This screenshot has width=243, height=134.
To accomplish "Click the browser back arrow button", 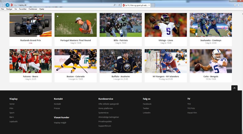I will click(x=3, y=5).
